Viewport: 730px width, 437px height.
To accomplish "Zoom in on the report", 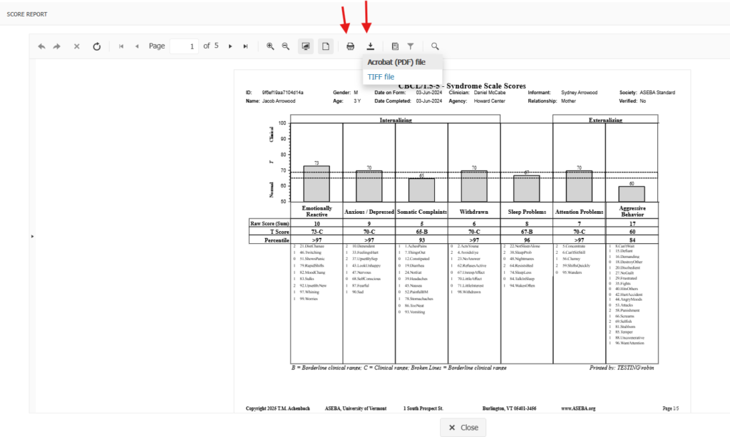I will tap(270, 46).
